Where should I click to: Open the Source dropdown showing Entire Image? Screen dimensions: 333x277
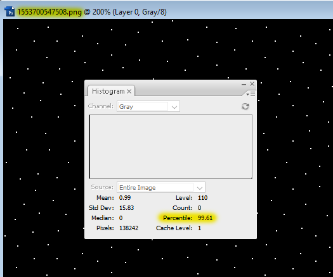[160, 187]
